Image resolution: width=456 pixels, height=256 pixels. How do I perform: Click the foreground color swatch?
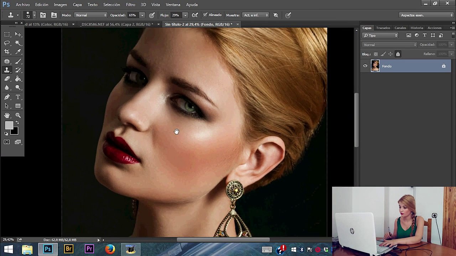tap(9, 125)
